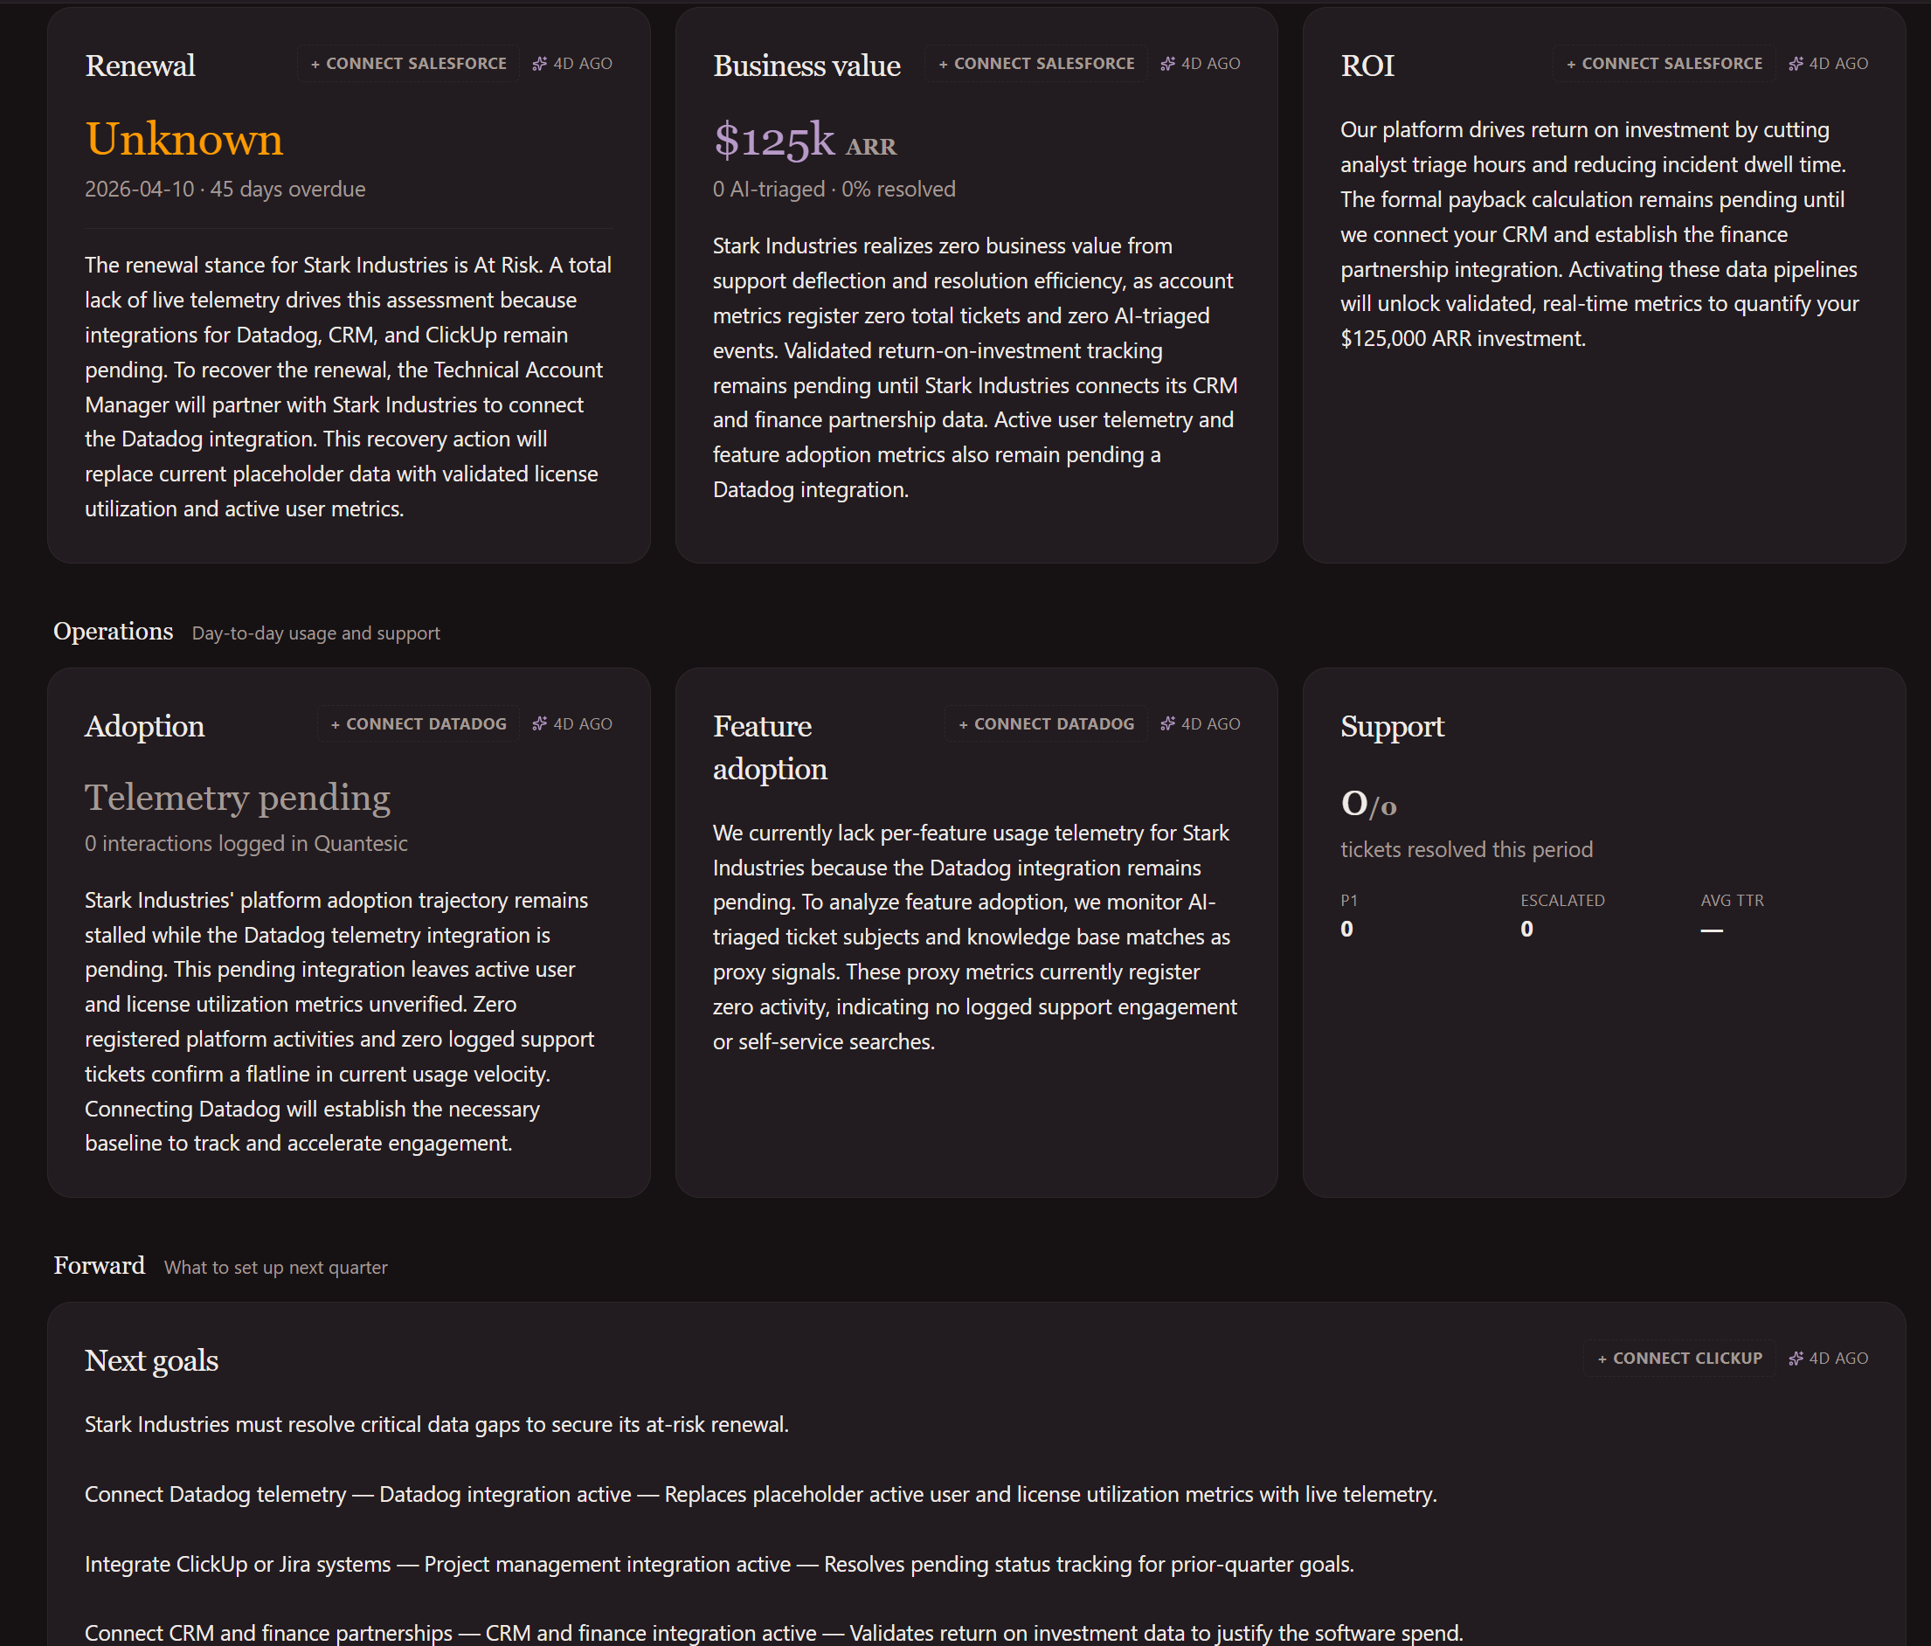Click 'What to set up next quarter' subtitle
The width and height of the screenshot is (1931, 1646).
pyautogui.click(x=276, y=1268)
